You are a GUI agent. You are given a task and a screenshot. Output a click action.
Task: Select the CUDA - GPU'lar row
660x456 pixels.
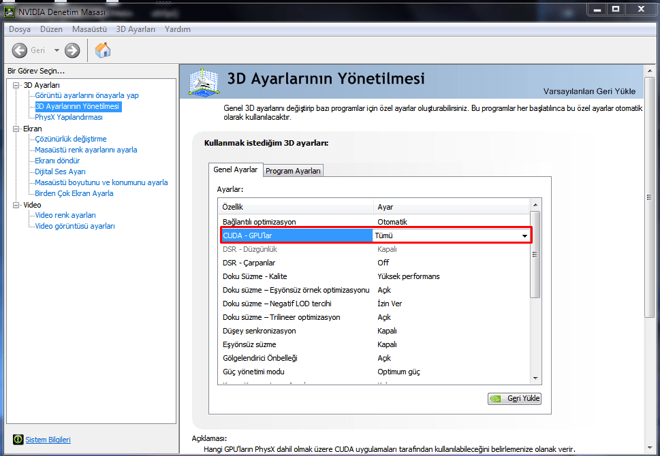pyautogui.click(x=376, y=235)
